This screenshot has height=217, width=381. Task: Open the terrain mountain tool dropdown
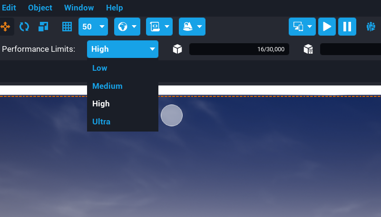(192, 27)
